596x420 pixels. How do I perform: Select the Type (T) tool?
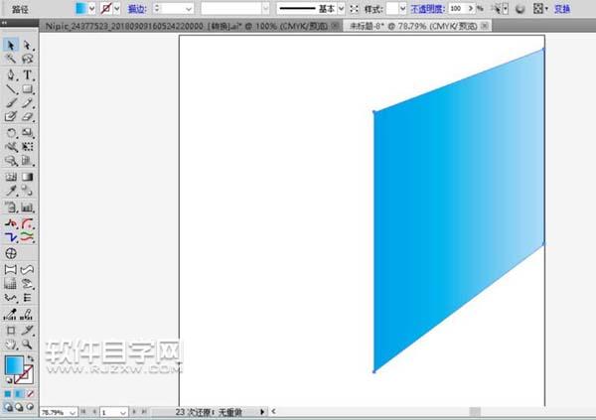click(x=27, y=74)
